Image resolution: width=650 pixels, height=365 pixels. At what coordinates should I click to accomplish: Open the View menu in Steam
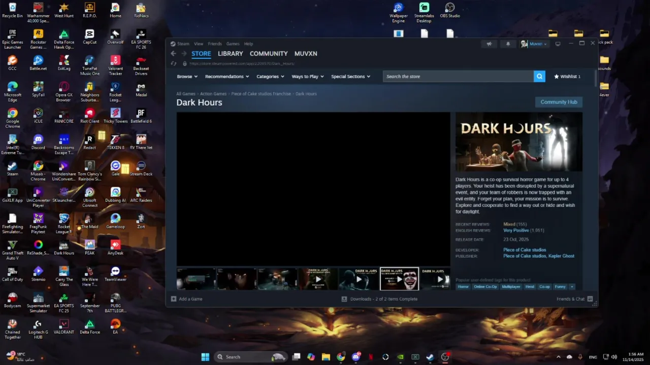point(199,44)
